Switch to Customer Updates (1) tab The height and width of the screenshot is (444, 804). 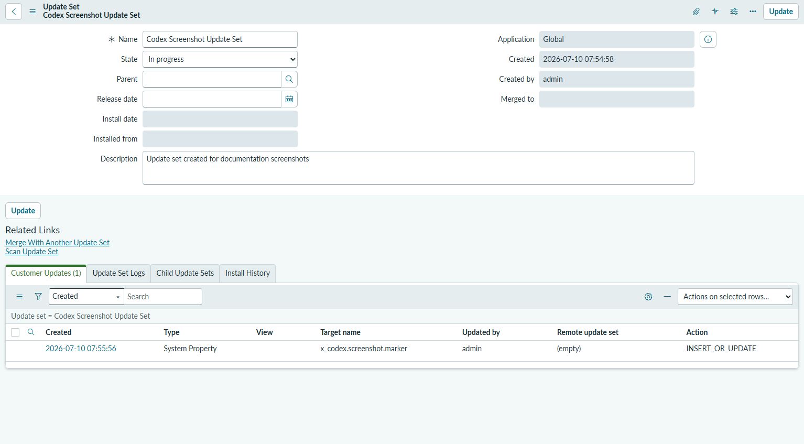pyautogui.click(x=46, y=273)
